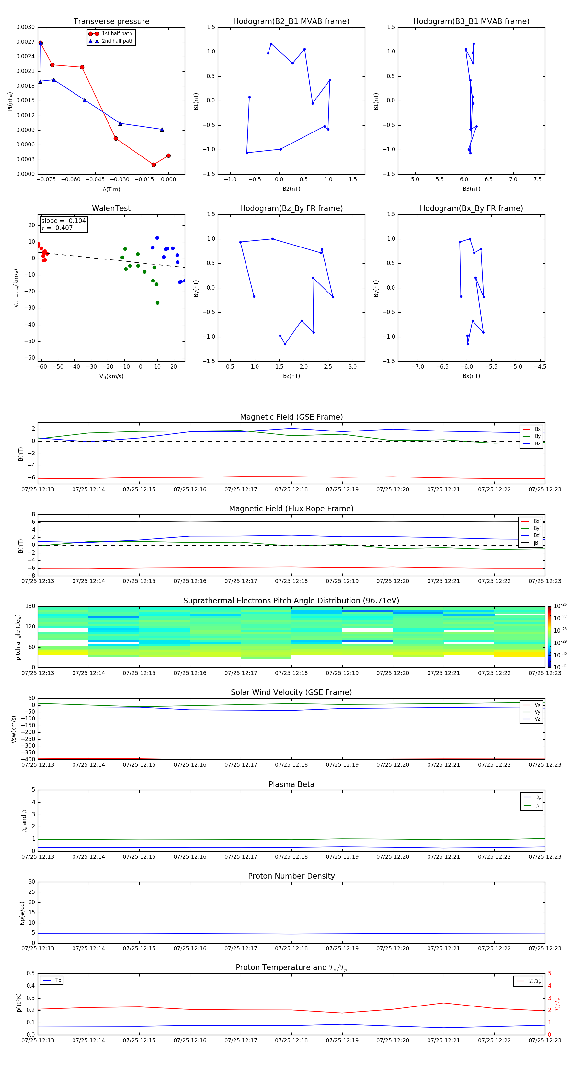This screenshot has width=583, height=1069.
Task: Click the 'Proton Number Density' title
Action: [x=291, y=876]
